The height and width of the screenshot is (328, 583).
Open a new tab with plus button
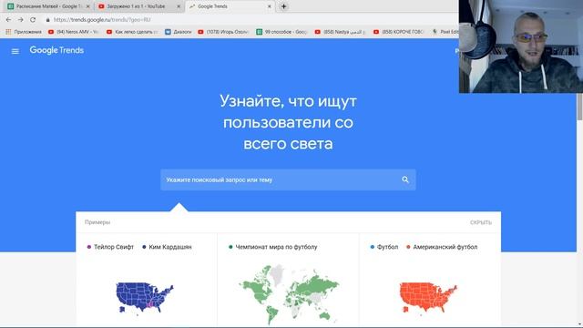283,6
